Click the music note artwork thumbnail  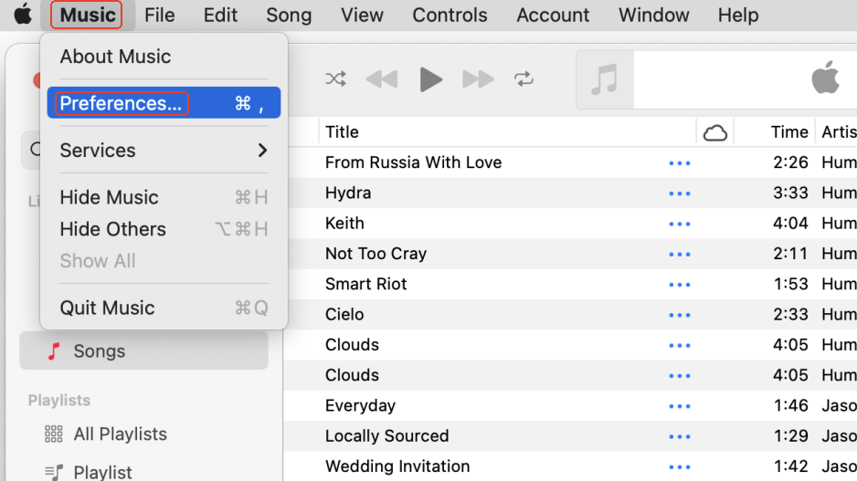(x=604, y=79)
